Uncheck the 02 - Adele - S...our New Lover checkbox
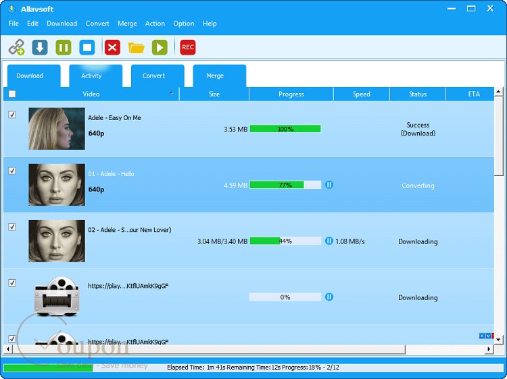The width and height of the screenshot is (507, 379). click(x=12, y=227)
